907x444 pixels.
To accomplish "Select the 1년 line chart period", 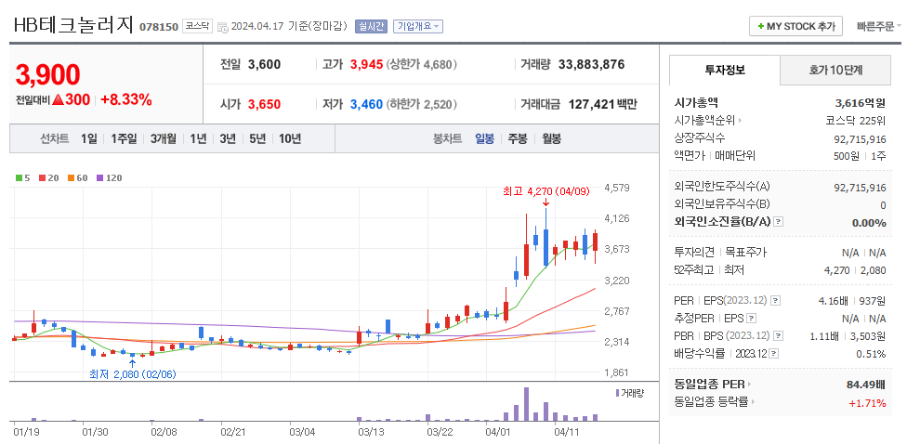I will [198, 138].
